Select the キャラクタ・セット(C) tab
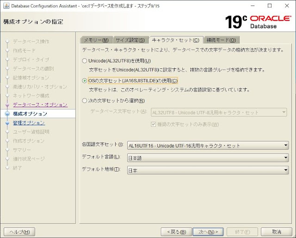This screenshot has width=296, height=238. coord(176,40)
